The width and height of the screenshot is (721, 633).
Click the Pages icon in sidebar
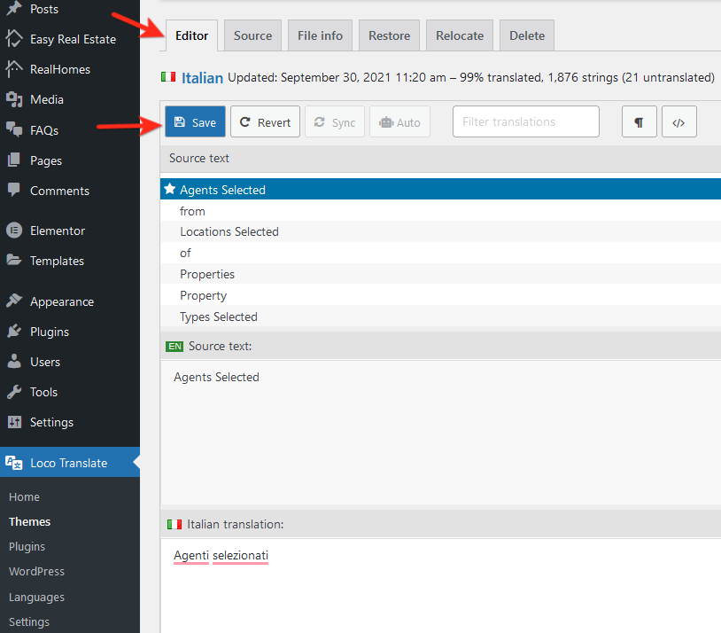pyautogui.click(x=14, y=160)
